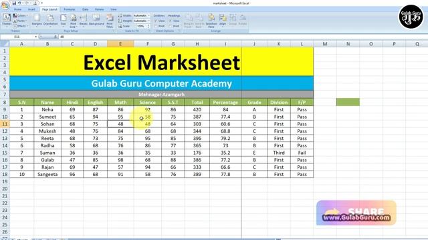Screen dimensions: 428x240
Task: Click Suman's Third division cell
Action: (x=279, y=153)
